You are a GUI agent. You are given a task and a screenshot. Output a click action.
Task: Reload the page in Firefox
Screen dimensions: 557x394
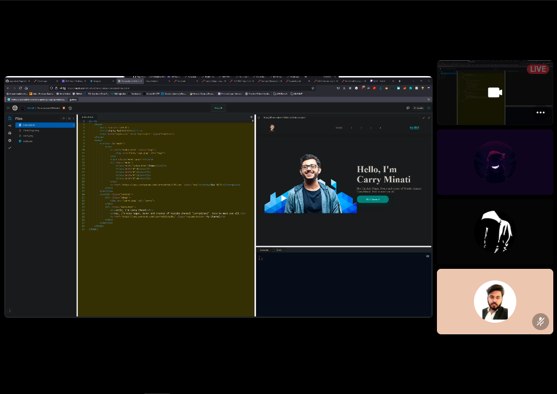20,88
